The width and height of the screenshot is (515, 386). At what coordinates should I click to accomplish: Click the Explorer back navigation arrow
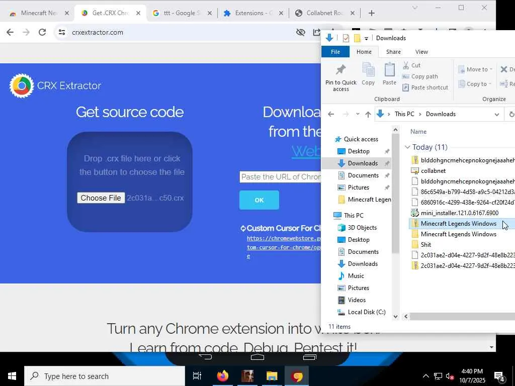(331, 114)
